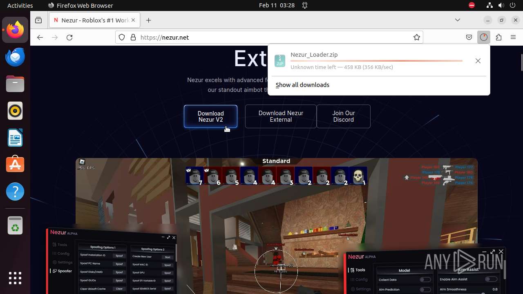Screen dimensions: 523x294
Task: Open the Firefox application menu
Action: point(513,37)
